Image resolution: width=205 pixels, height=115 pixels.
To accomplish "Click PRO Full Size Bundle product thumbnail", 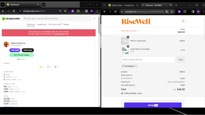I will [x=125, y=41].
